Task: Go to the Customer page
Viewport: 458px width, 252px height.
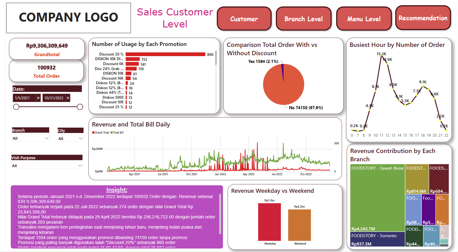Action: coord(244,19)
